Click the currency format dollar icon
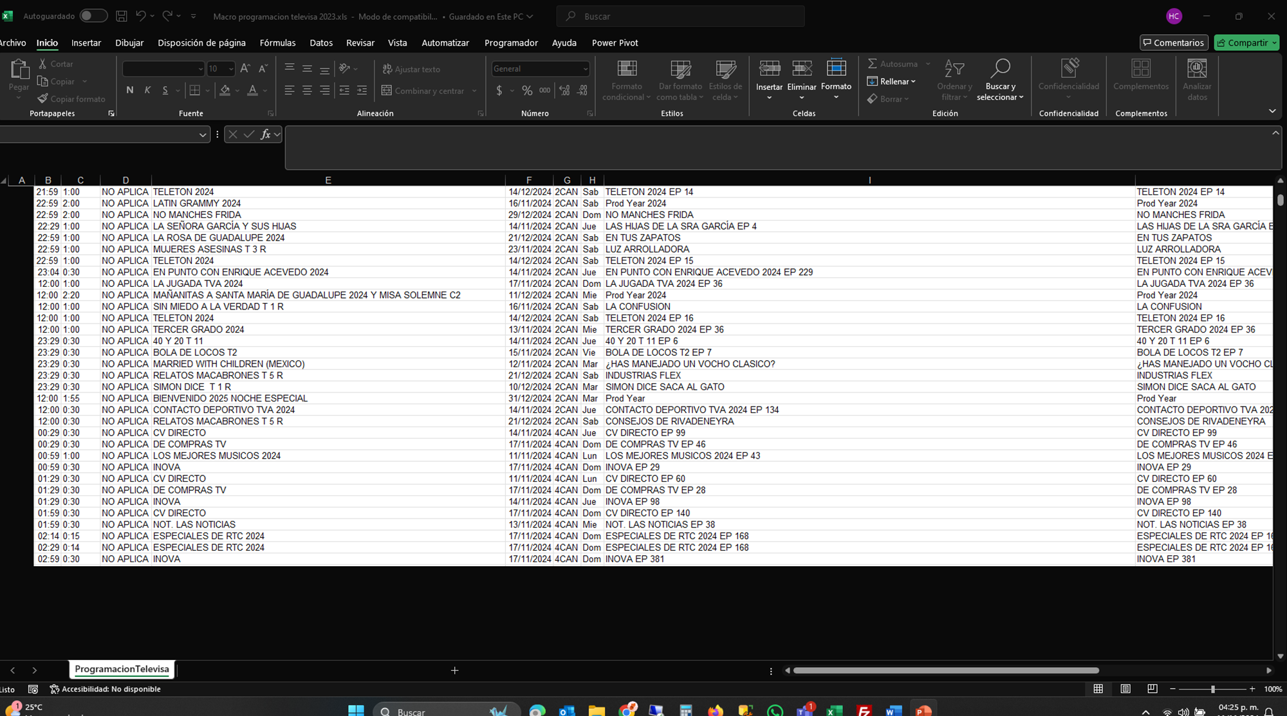1287x716 pixels. pyautogui.click(x=499, y=91)
